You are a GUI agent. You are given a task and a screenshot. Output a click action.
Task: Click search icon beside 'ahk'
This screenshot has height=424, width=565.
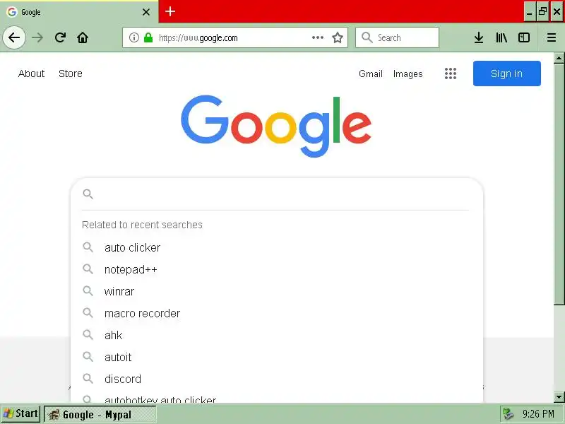tap(88, 334)
